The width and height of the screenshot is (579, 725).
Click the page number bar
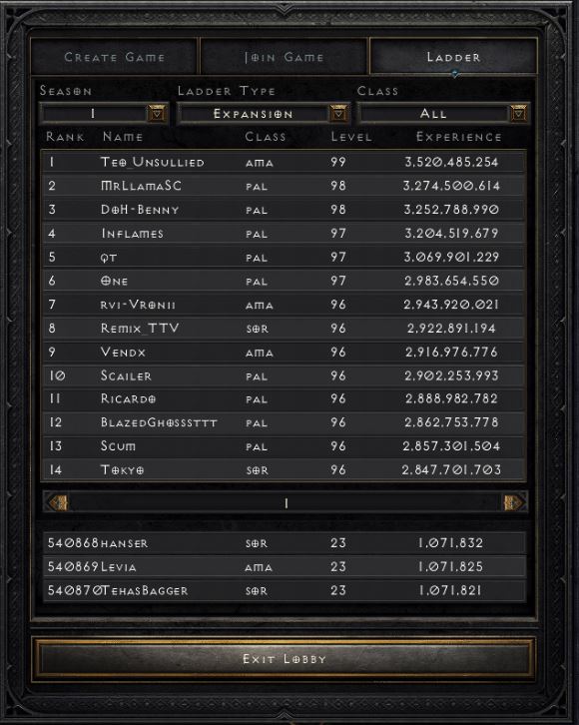tap(286, 502)
